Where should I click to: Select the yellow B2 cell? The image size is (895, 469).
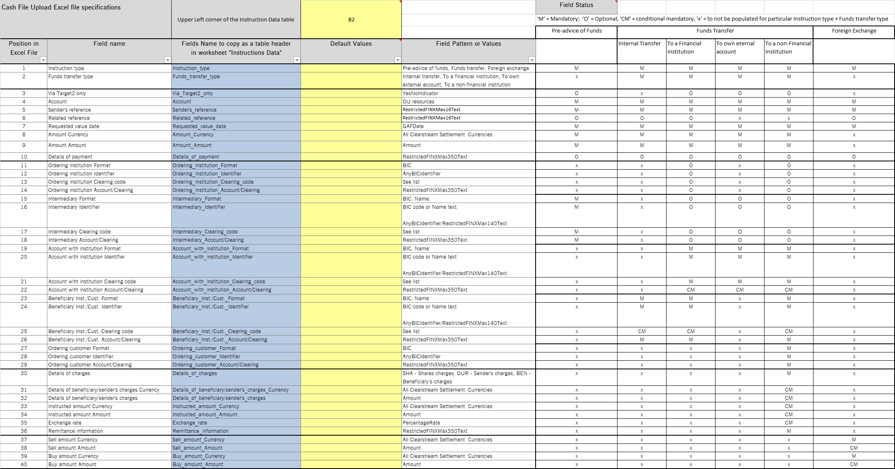(351, 20)
